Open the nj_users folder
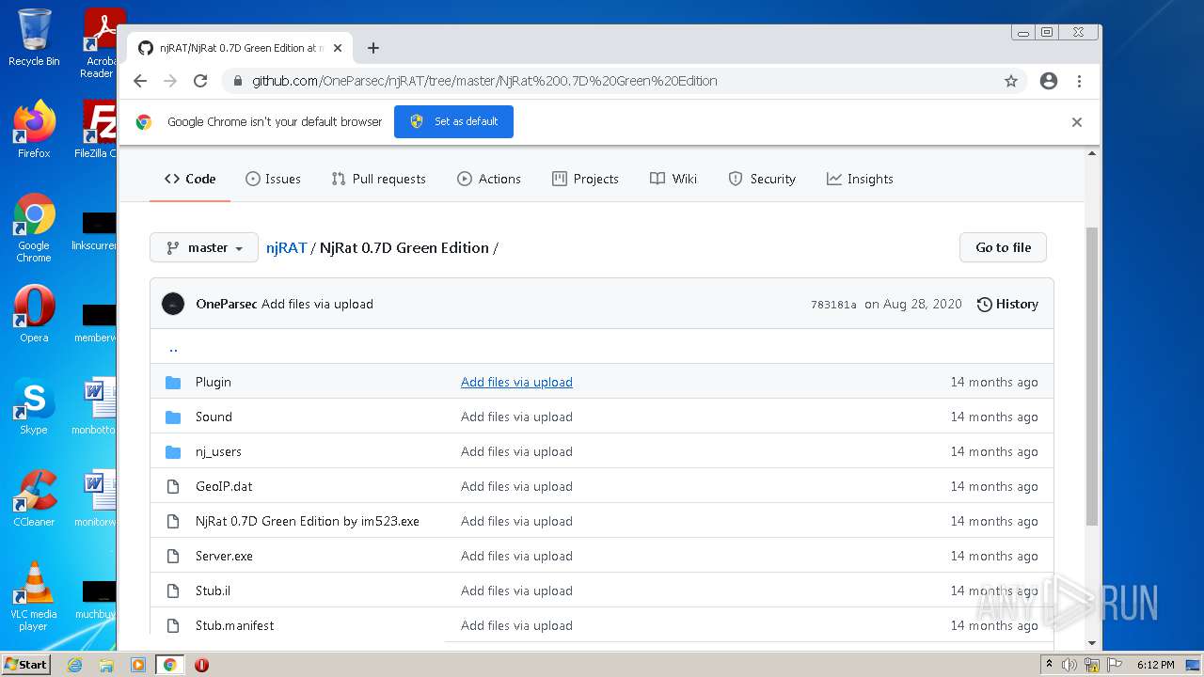The height and width of the screenshot is (677, 1204). (218, 451)
